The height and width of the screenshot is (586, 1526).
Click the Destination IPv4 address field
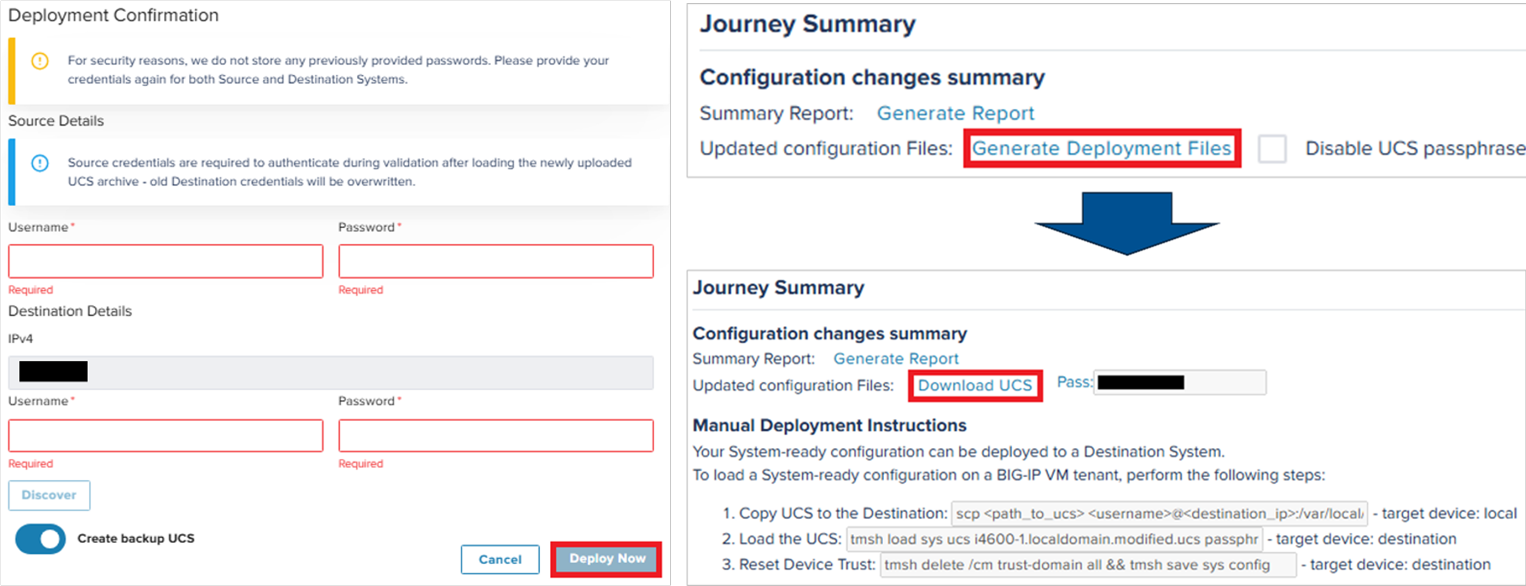[331, 372]
